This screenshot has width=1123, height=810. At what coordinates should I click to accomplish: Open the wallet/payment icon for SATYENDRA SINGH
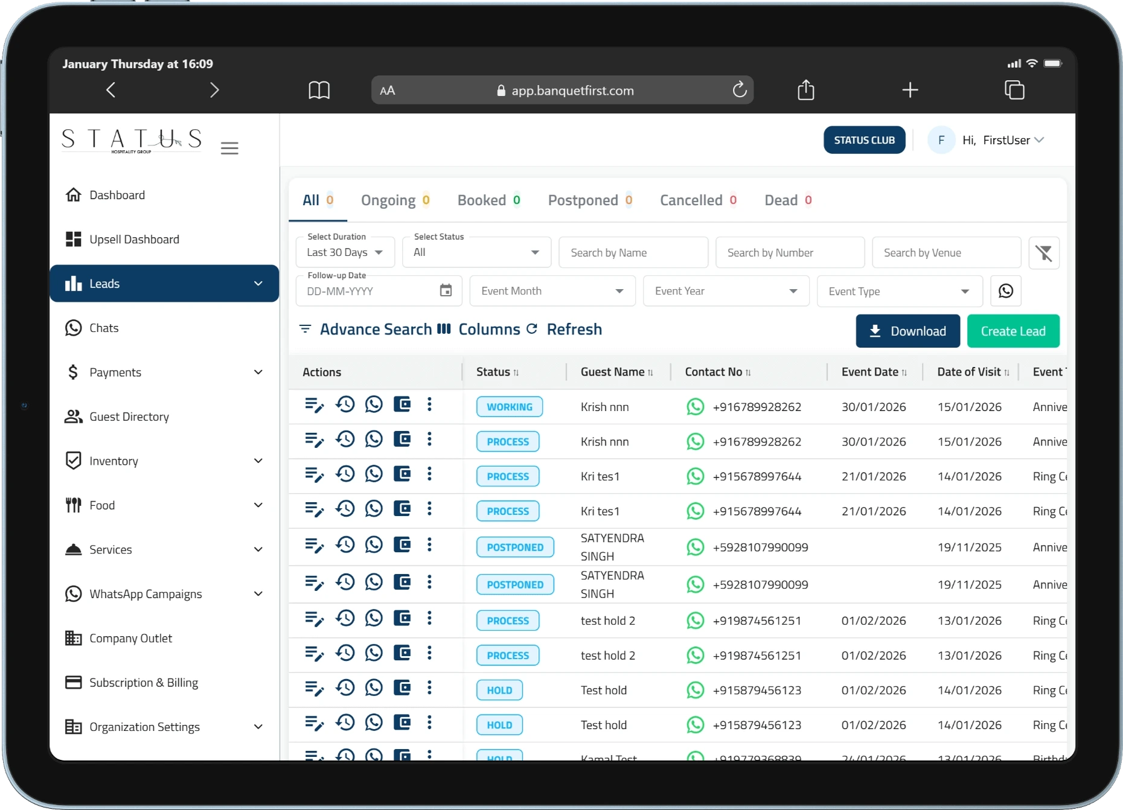click(x=403, y=544)
